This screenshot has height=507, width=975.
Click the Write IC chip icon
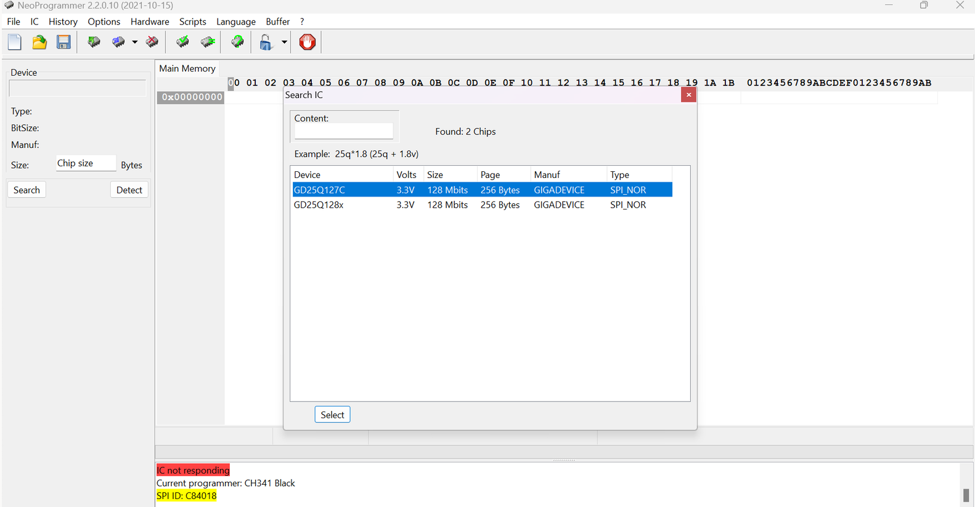click(118, 43)
